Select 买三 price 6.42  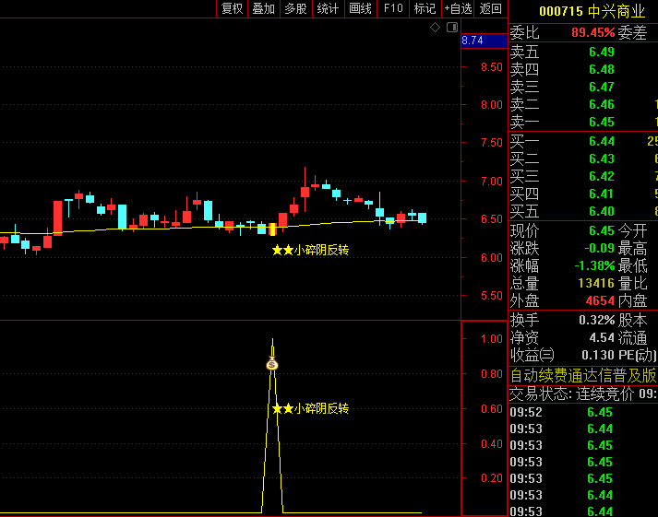602,177
